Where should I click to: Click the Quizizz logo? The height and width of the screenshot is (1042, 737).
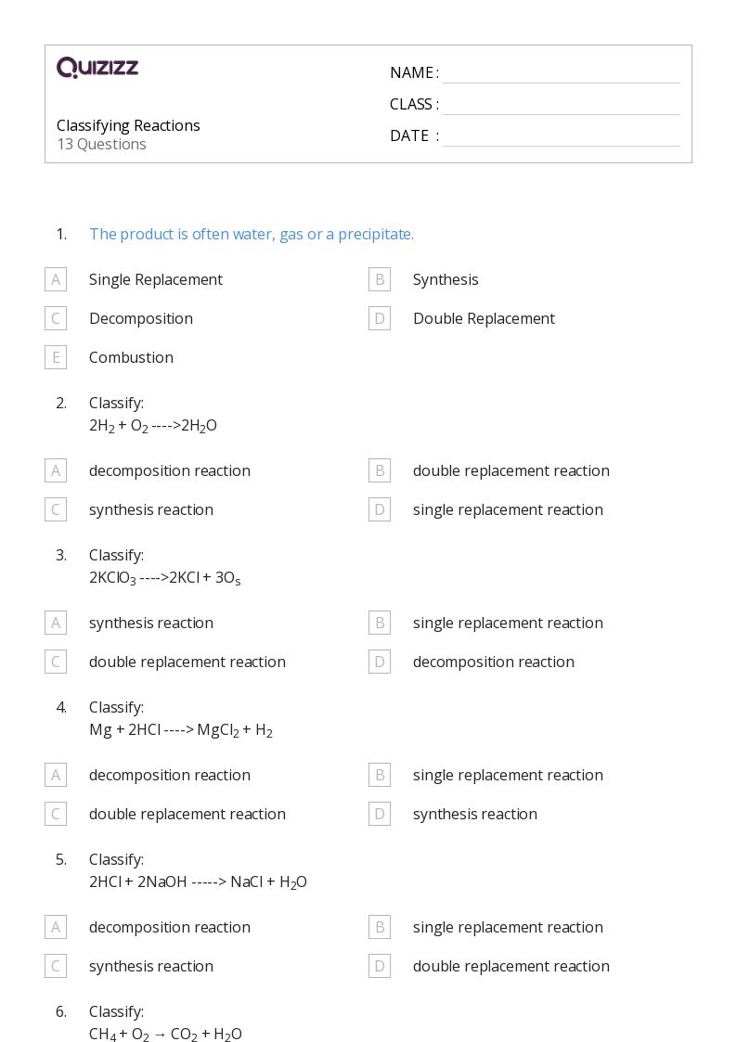pos(97,67)
